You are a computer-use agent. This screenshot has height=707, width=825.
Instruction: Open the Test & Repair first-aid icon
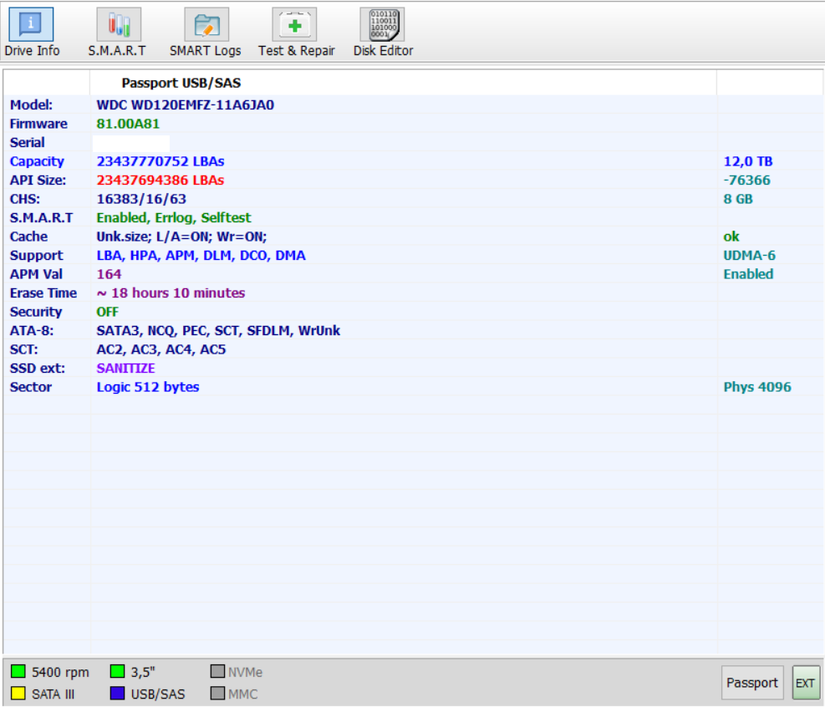[294, 24]
